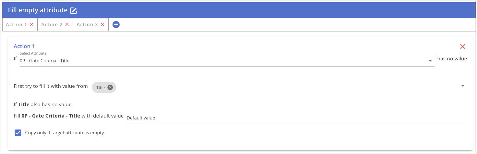Click empty area of source value field
Screen dimensions: 477x154
click(285, 87)
